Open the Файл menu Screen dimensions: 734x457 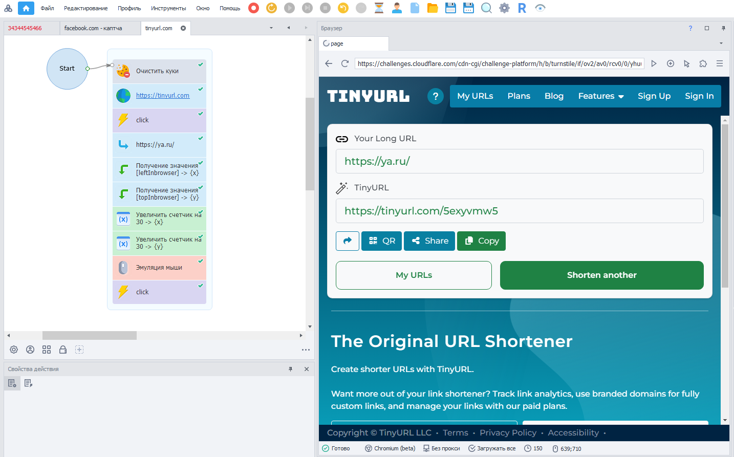click(47, 8)
